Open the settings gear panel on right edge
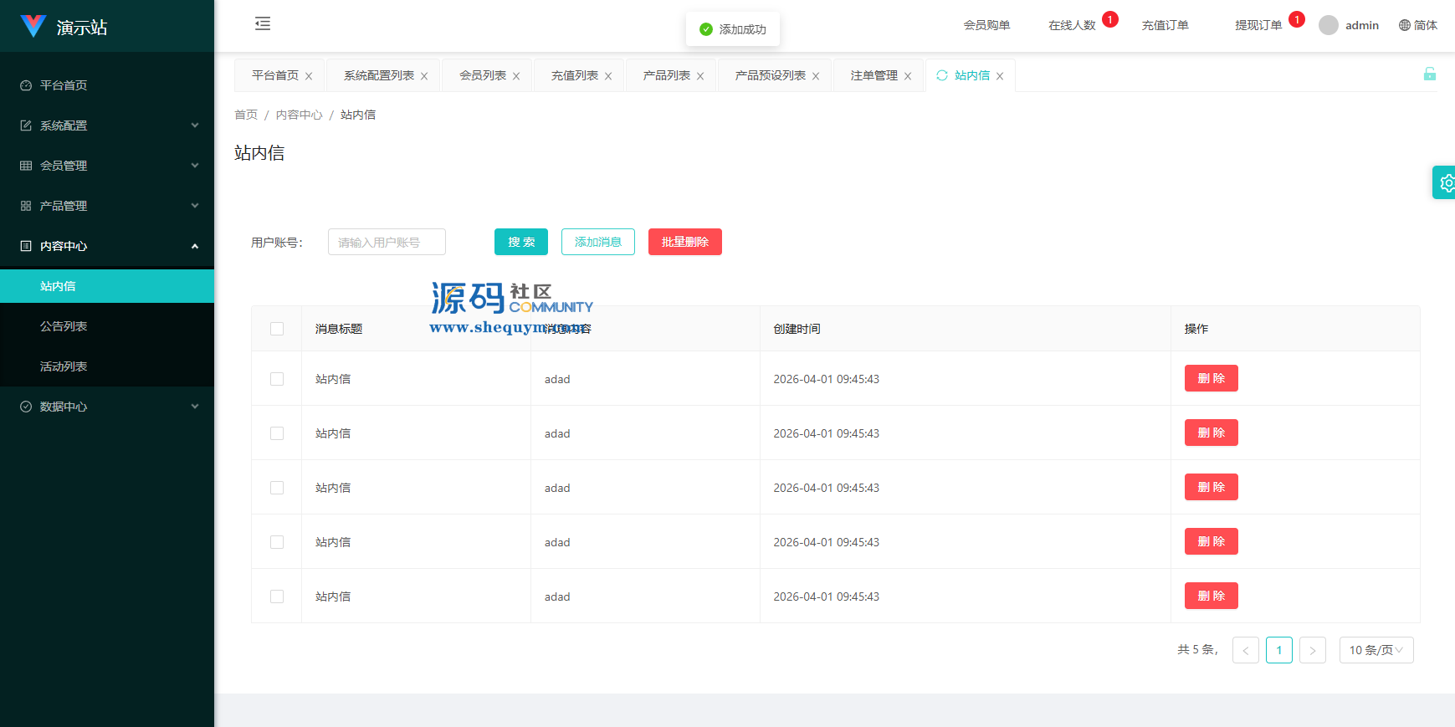 [1445, 182]
